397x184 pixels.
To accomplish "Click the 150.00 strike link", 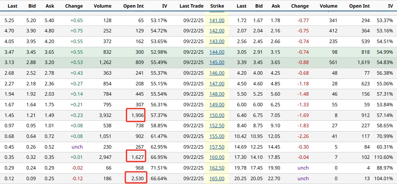I will pos(217,115).
